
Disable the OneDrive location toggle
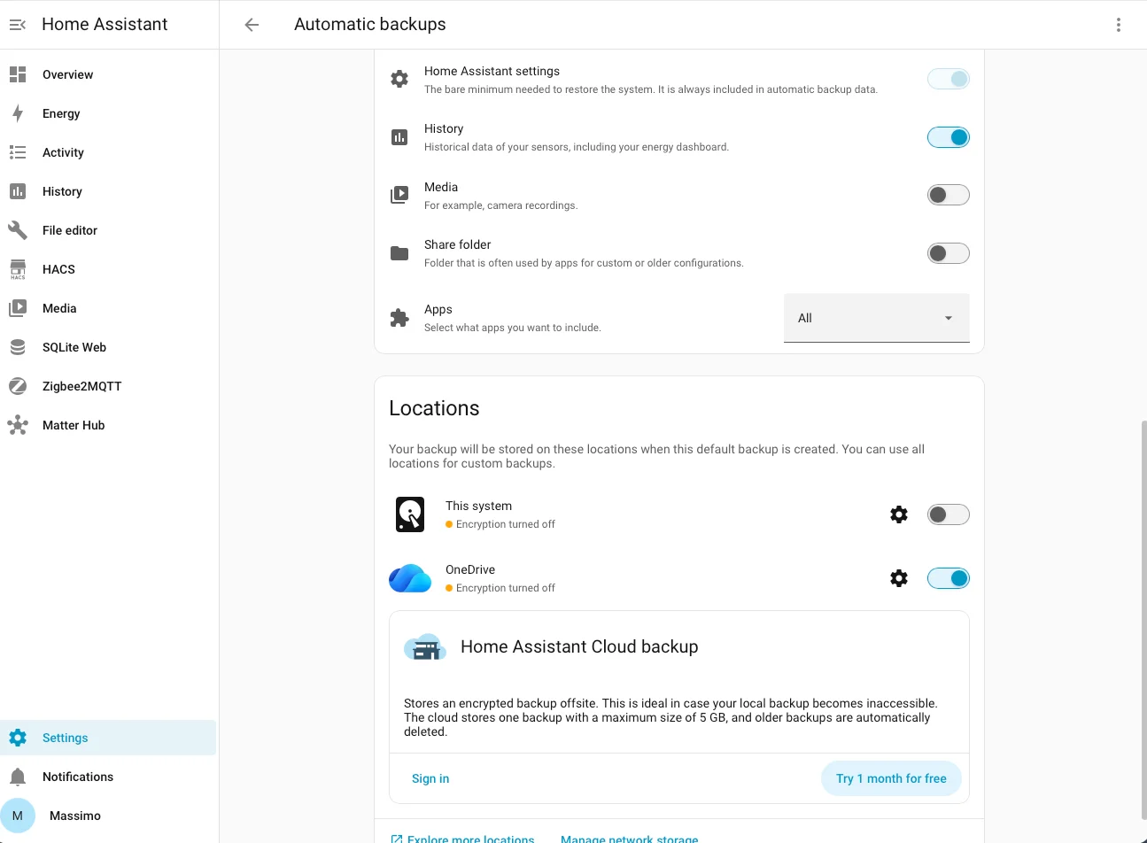(949, 578)
